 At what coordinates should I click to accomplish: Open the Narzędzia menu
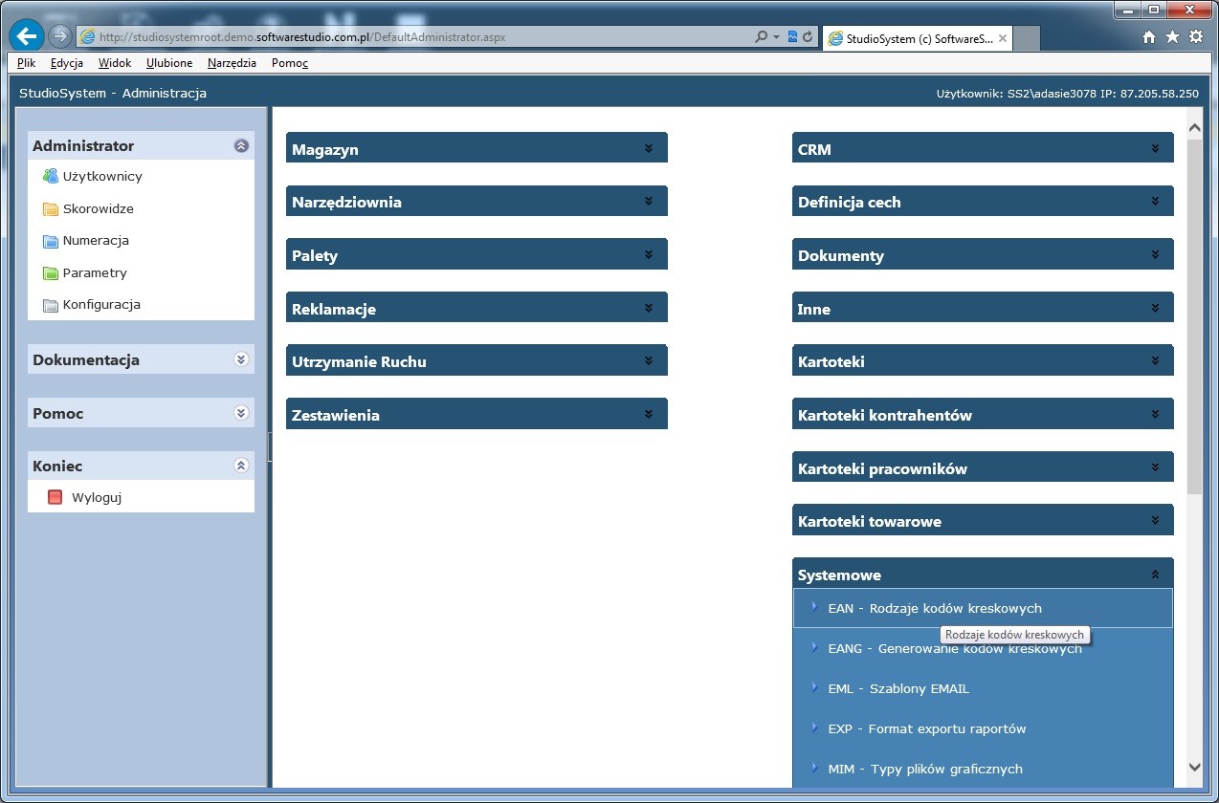[232, 63]
